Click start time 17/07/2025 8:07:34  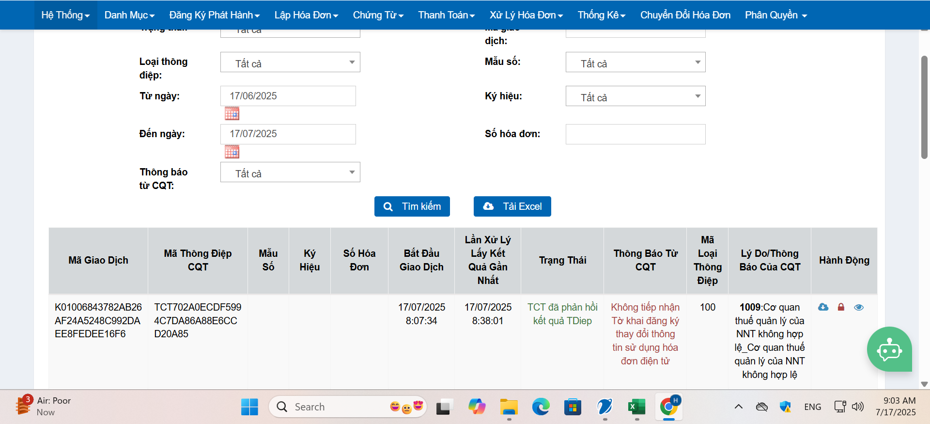421,314
